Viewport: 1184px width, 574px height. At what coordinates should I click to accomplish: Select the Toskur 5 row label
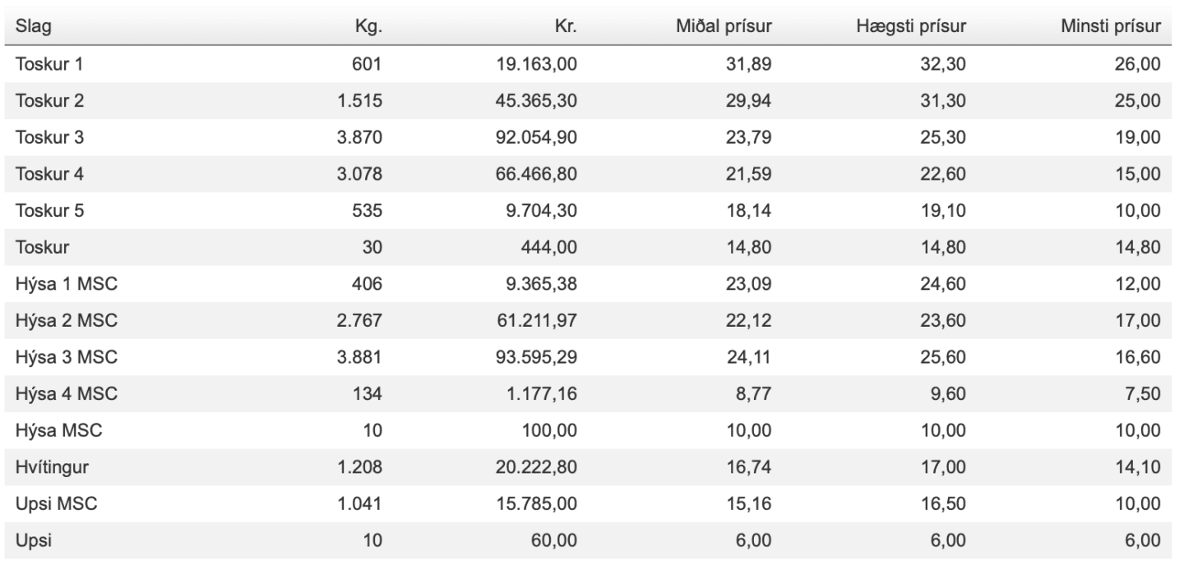click(48, 209)
